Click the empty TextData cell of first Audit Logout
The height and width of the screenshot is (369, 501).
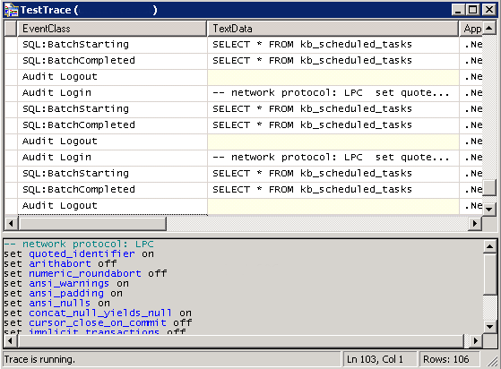click(333, 77)
